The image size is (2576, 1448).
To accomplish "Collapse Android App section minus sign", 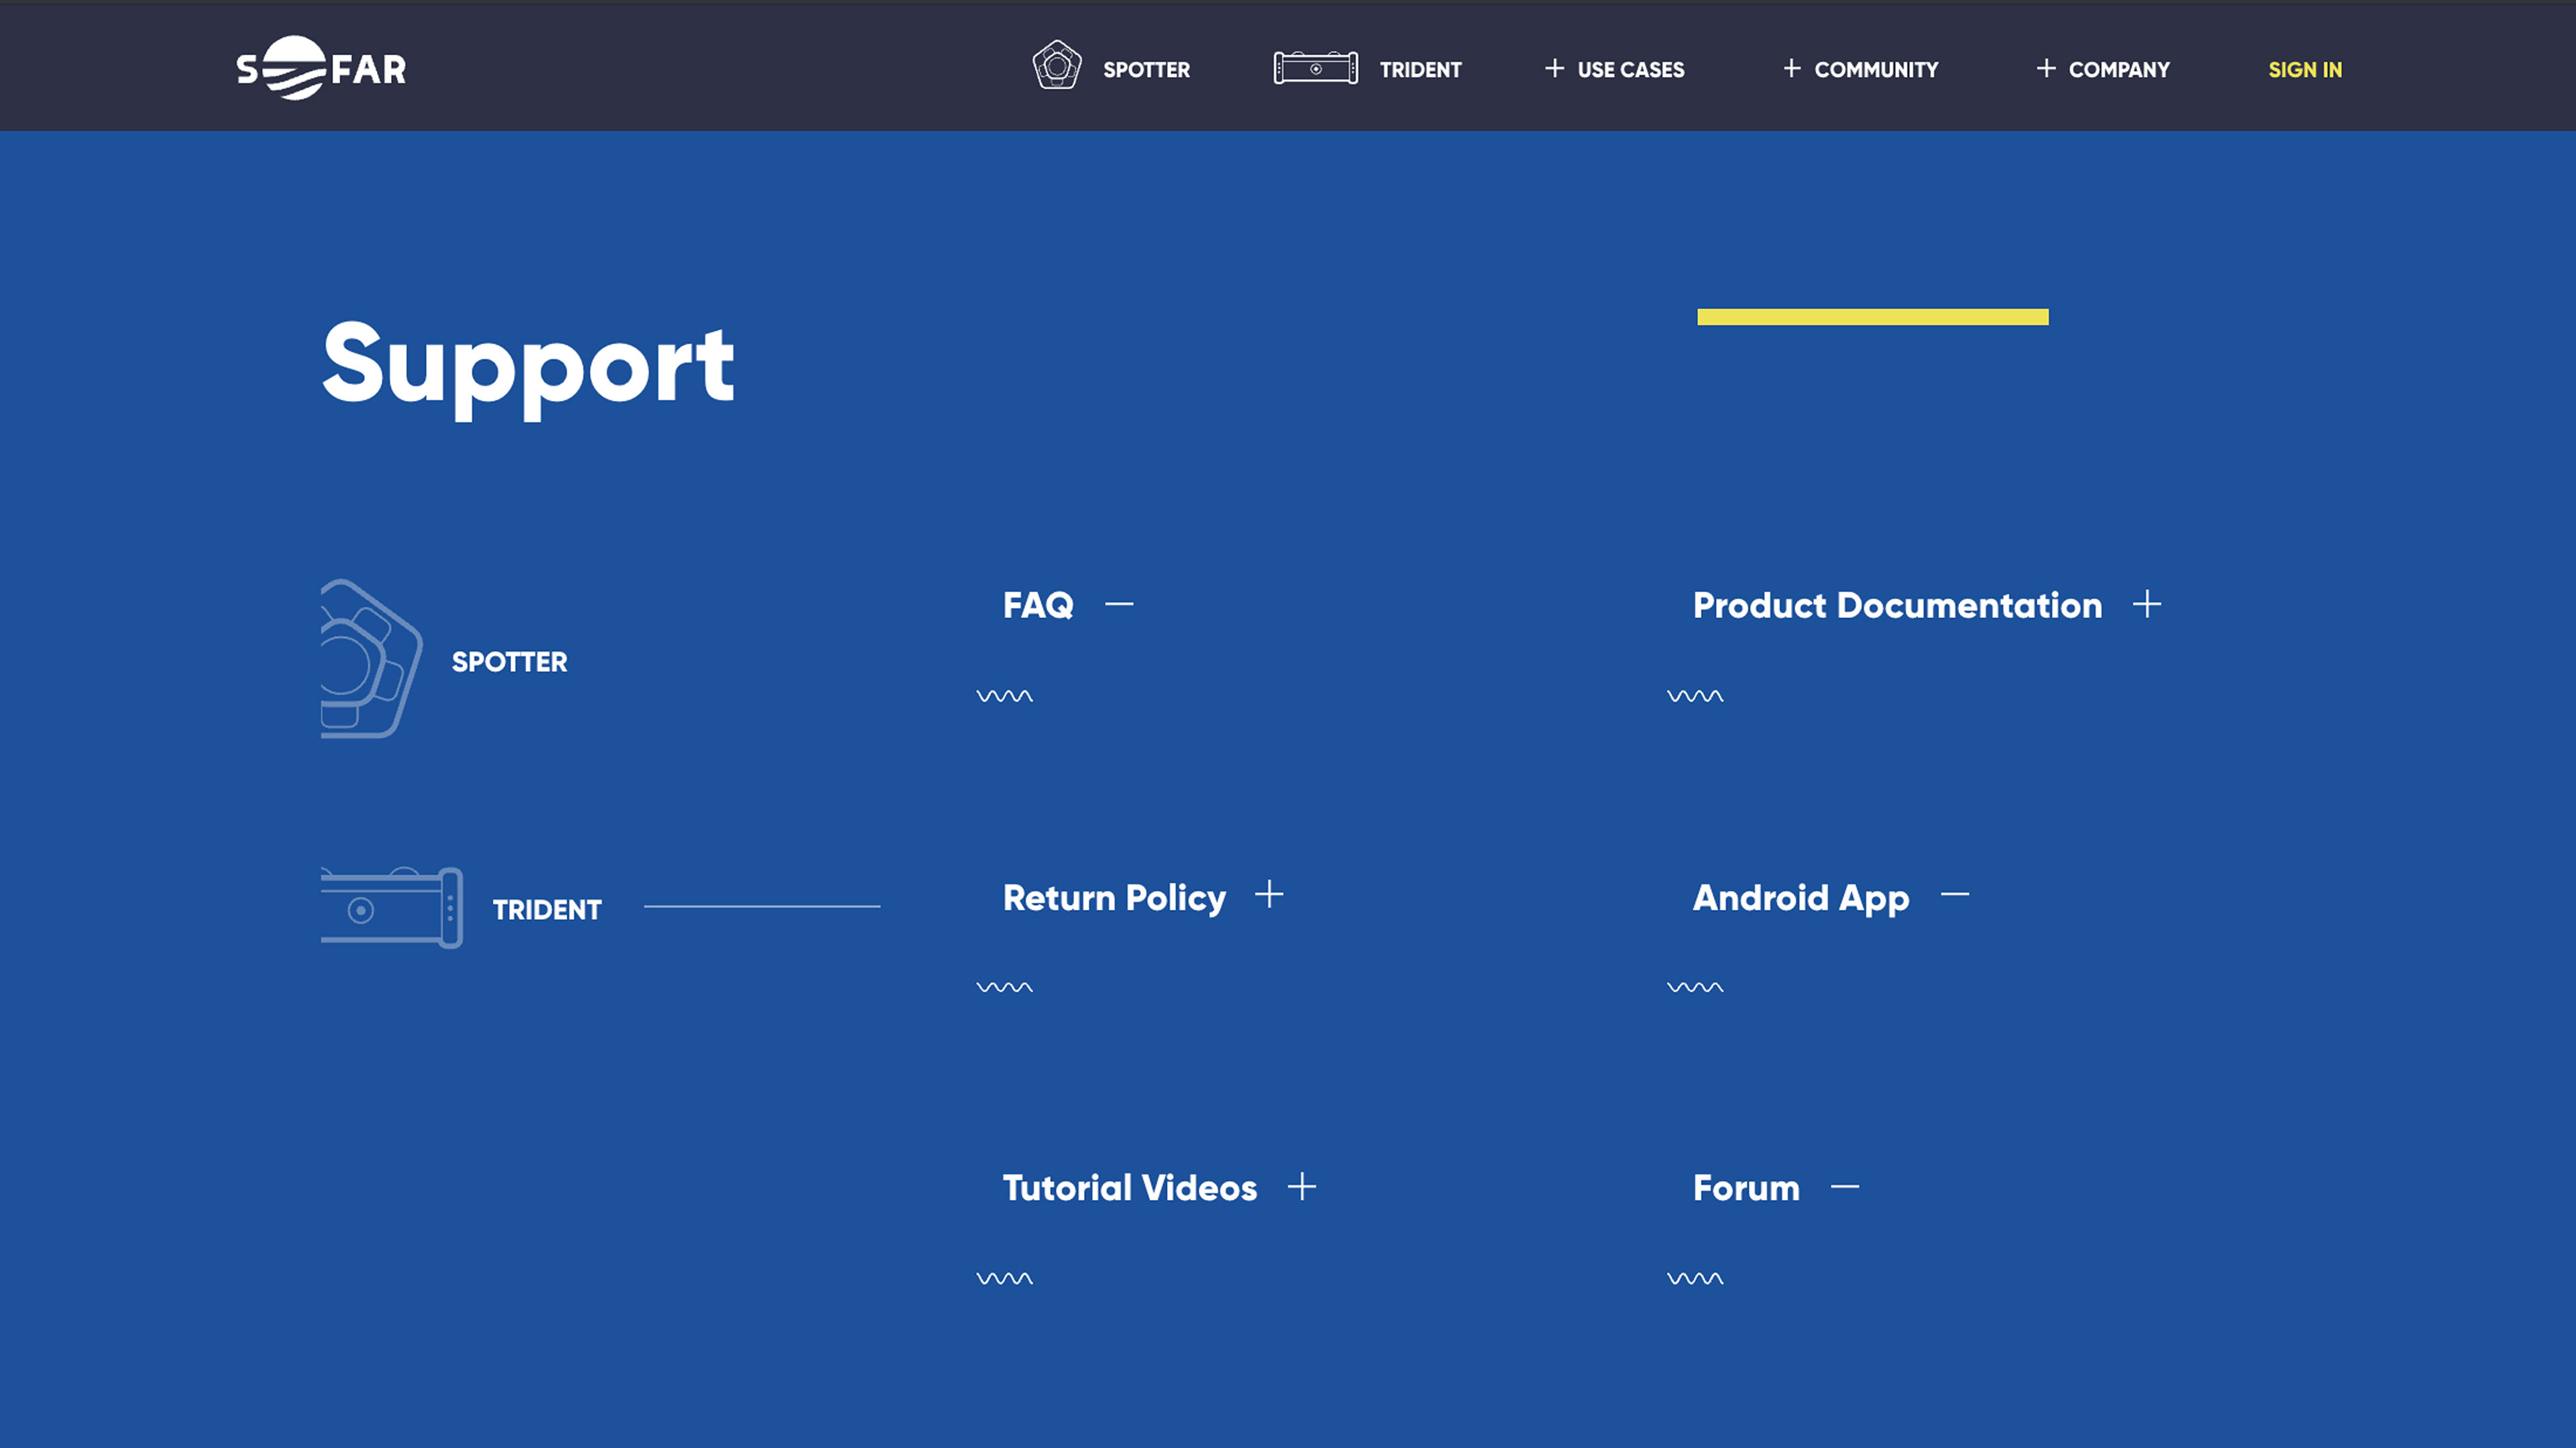I will point(1954,896).
